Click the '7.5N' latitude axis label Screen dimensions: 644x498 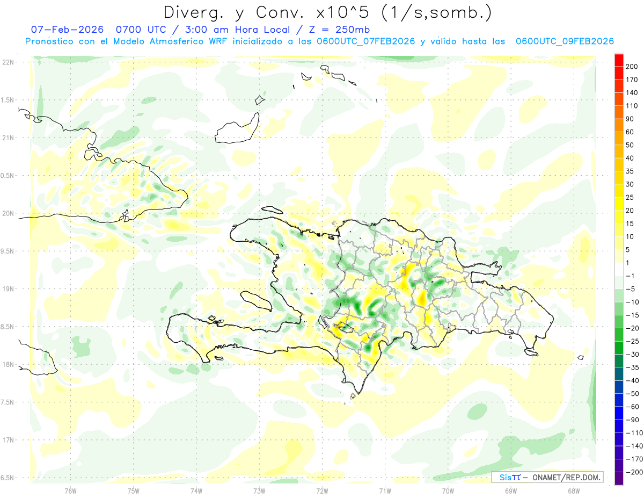click(x=8, y=402)
